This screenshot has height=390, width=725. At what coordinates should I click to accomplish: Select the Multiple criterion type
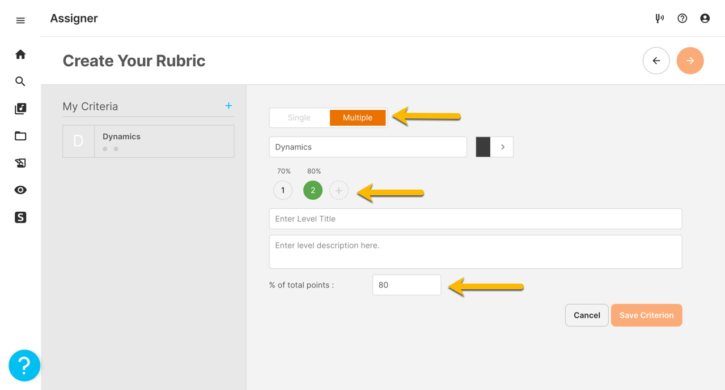358,118
